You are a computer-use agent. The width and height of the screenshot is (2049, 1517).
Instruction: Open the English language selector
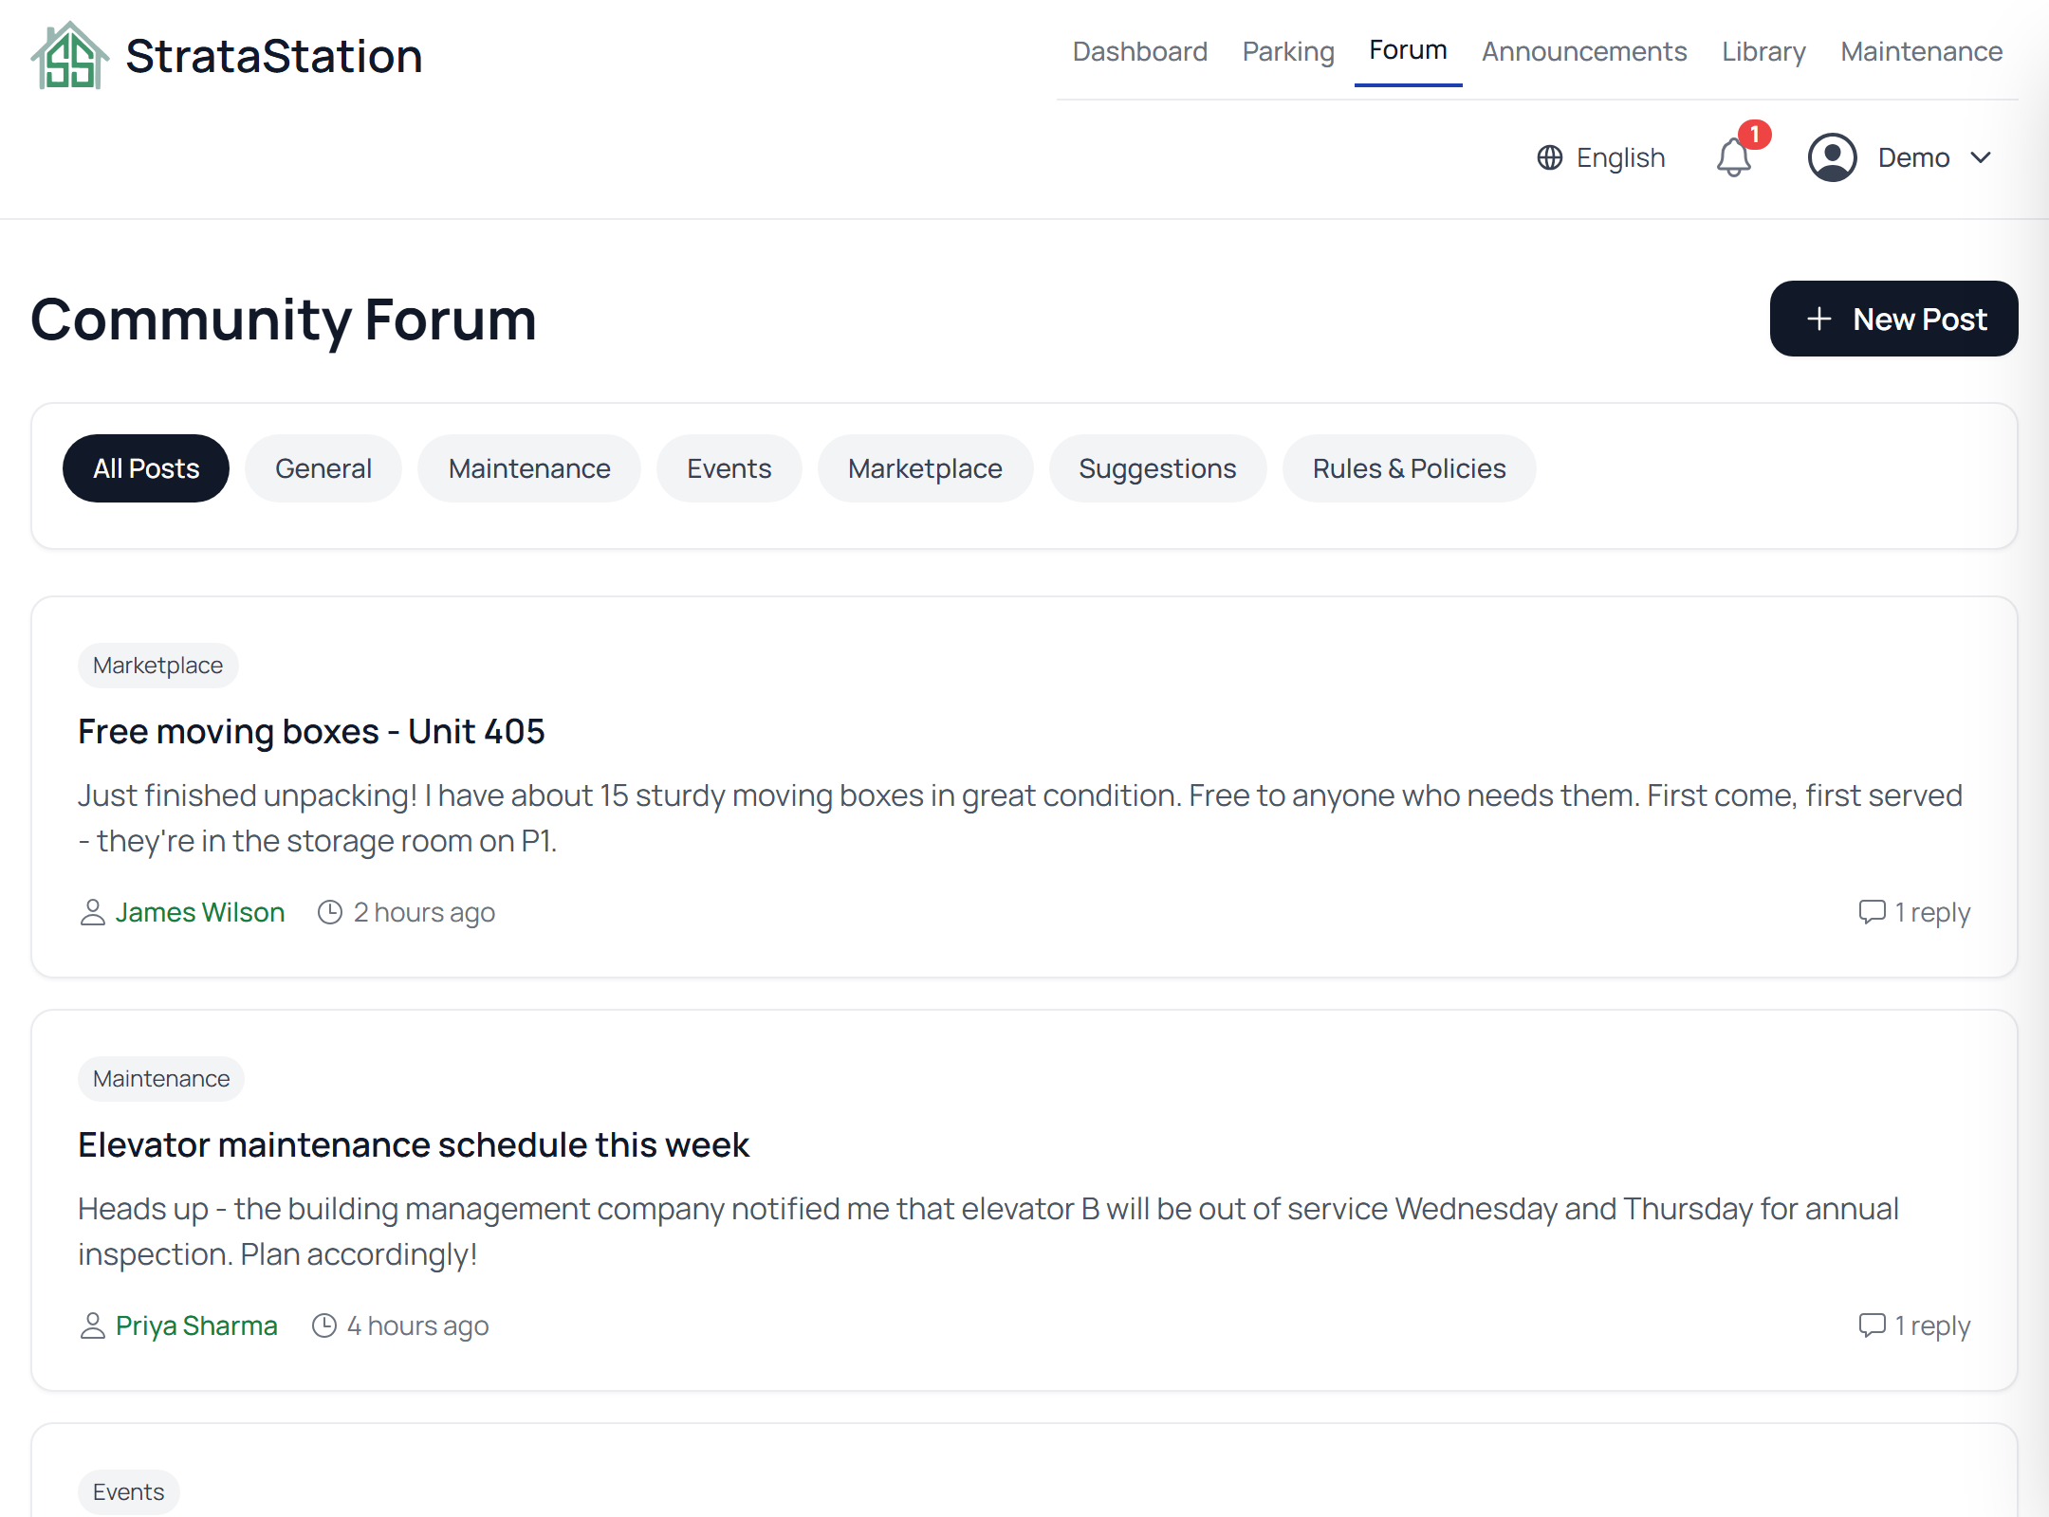[x=1601, y=157]
